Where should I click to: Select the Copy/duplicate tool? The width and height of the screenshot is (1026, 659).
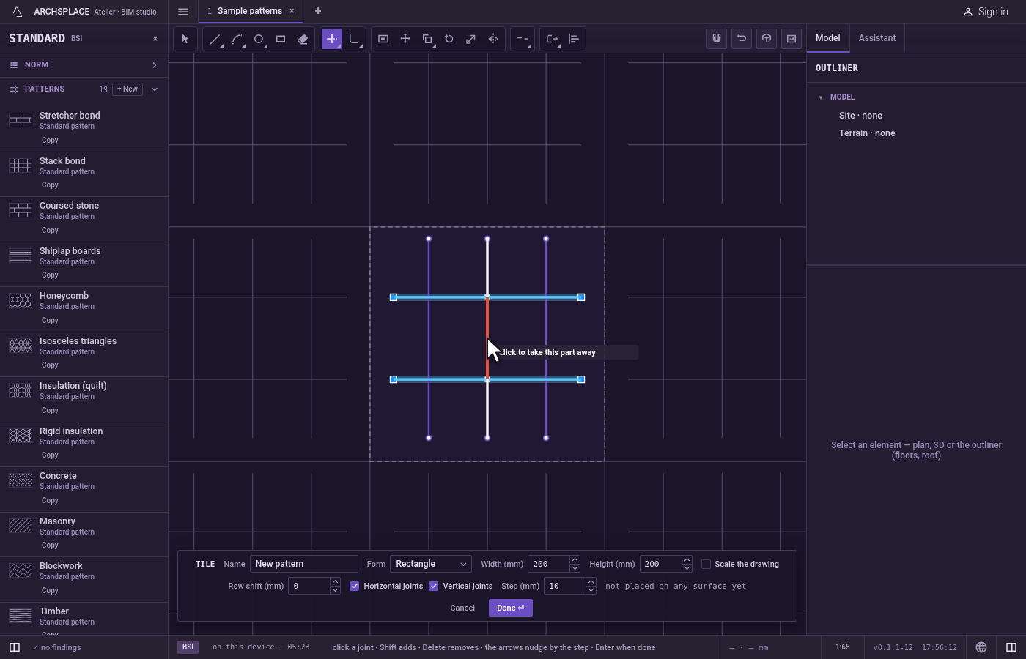click(427, 39)
